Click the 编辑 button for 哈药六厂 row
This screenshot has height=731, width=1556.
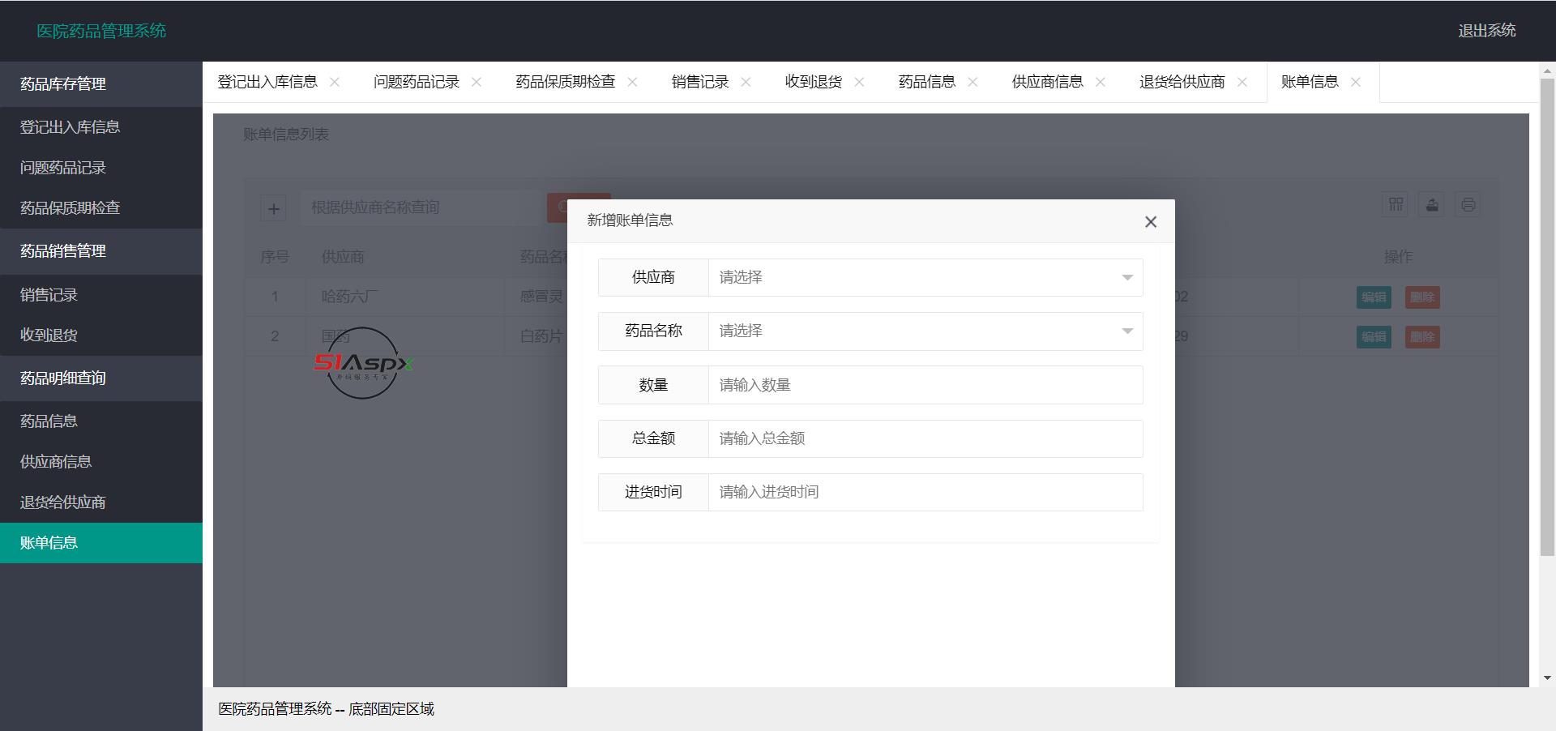tap(1374, 297)
